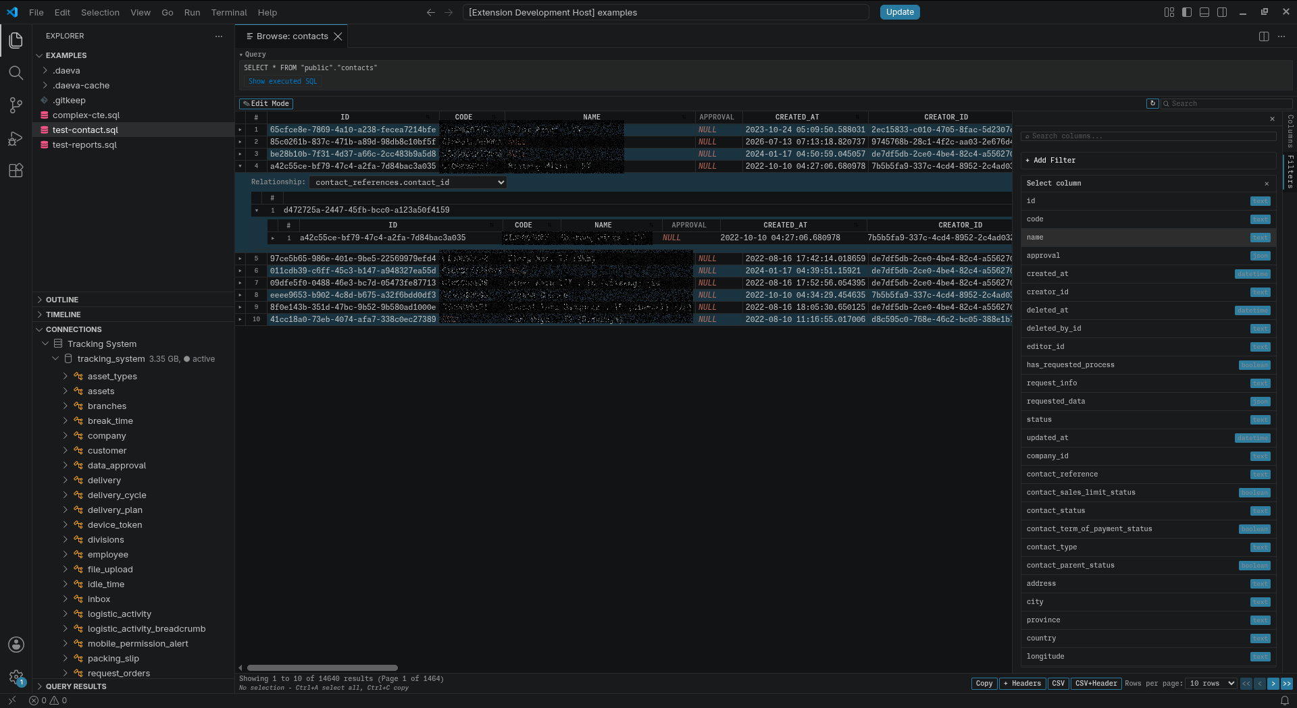Close the filters side panel with X
Screen dimensions: 1297x708
point(1272,119)
